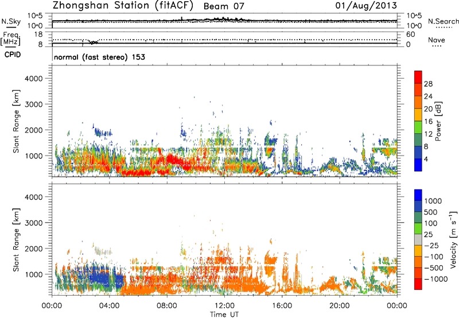This screenshot has height=318, width=459.
Task: Click the dotted line sample under 'Nave'
Action: point(437,46)
